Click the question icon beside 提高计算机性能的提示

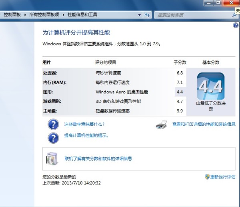coord(53,138)
